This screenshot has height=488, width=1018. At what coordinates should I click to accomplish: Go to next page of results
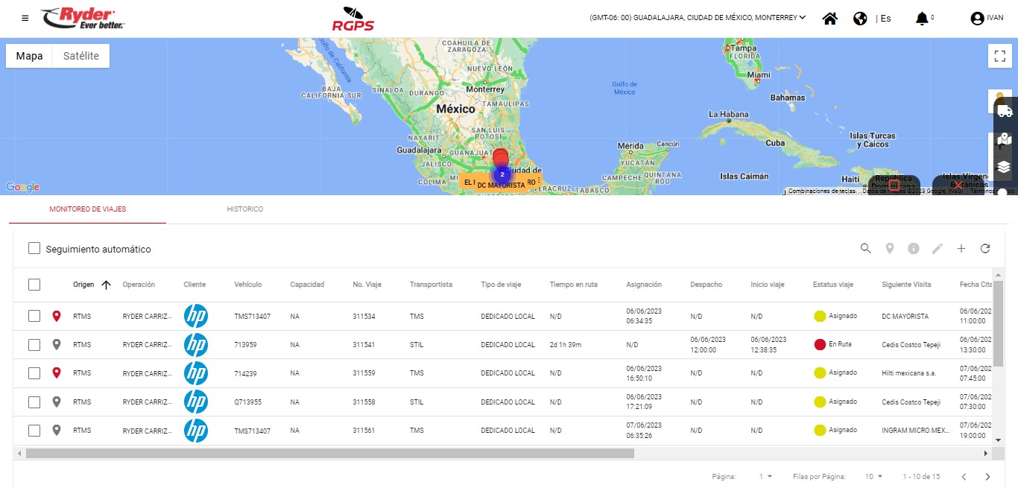(x=987, y=477)
